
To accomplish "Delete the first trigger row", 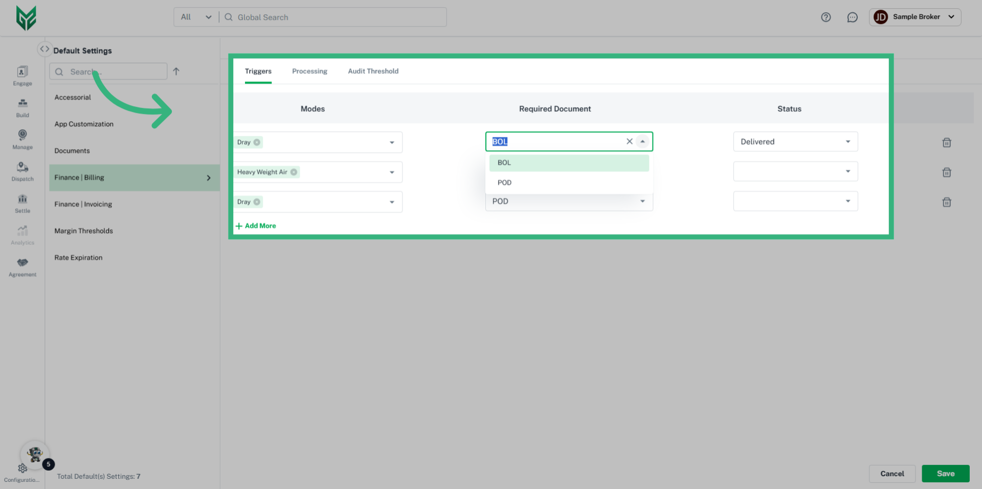I will [x=946, y=143].
